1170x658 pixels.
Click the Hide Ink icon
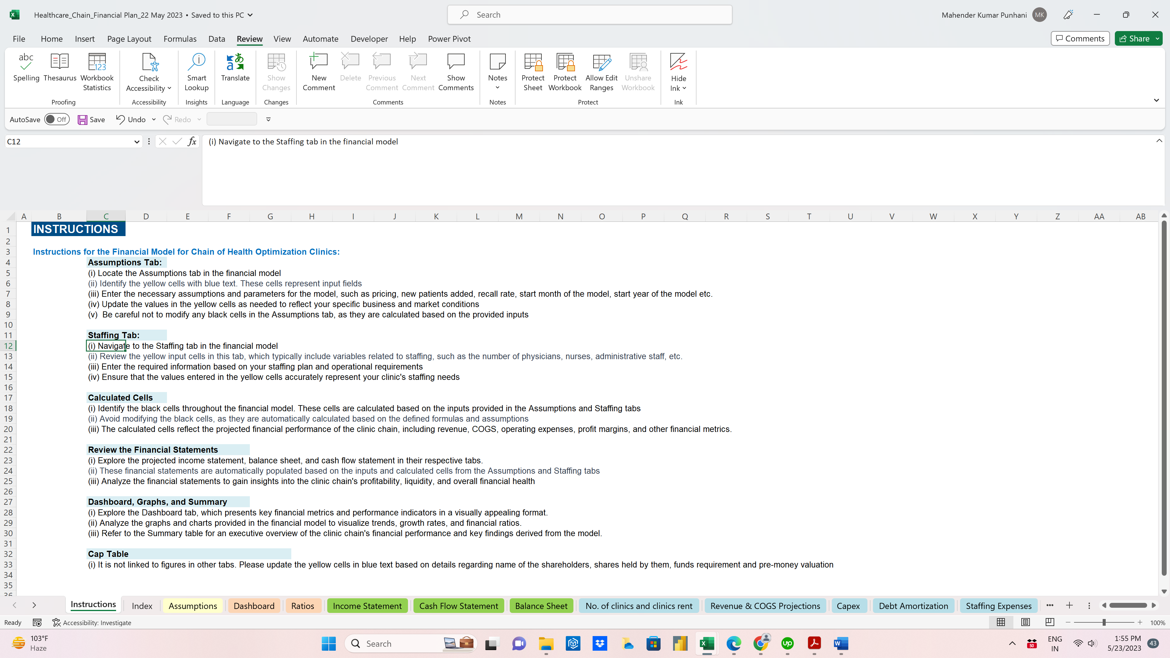tap(678, 62)
